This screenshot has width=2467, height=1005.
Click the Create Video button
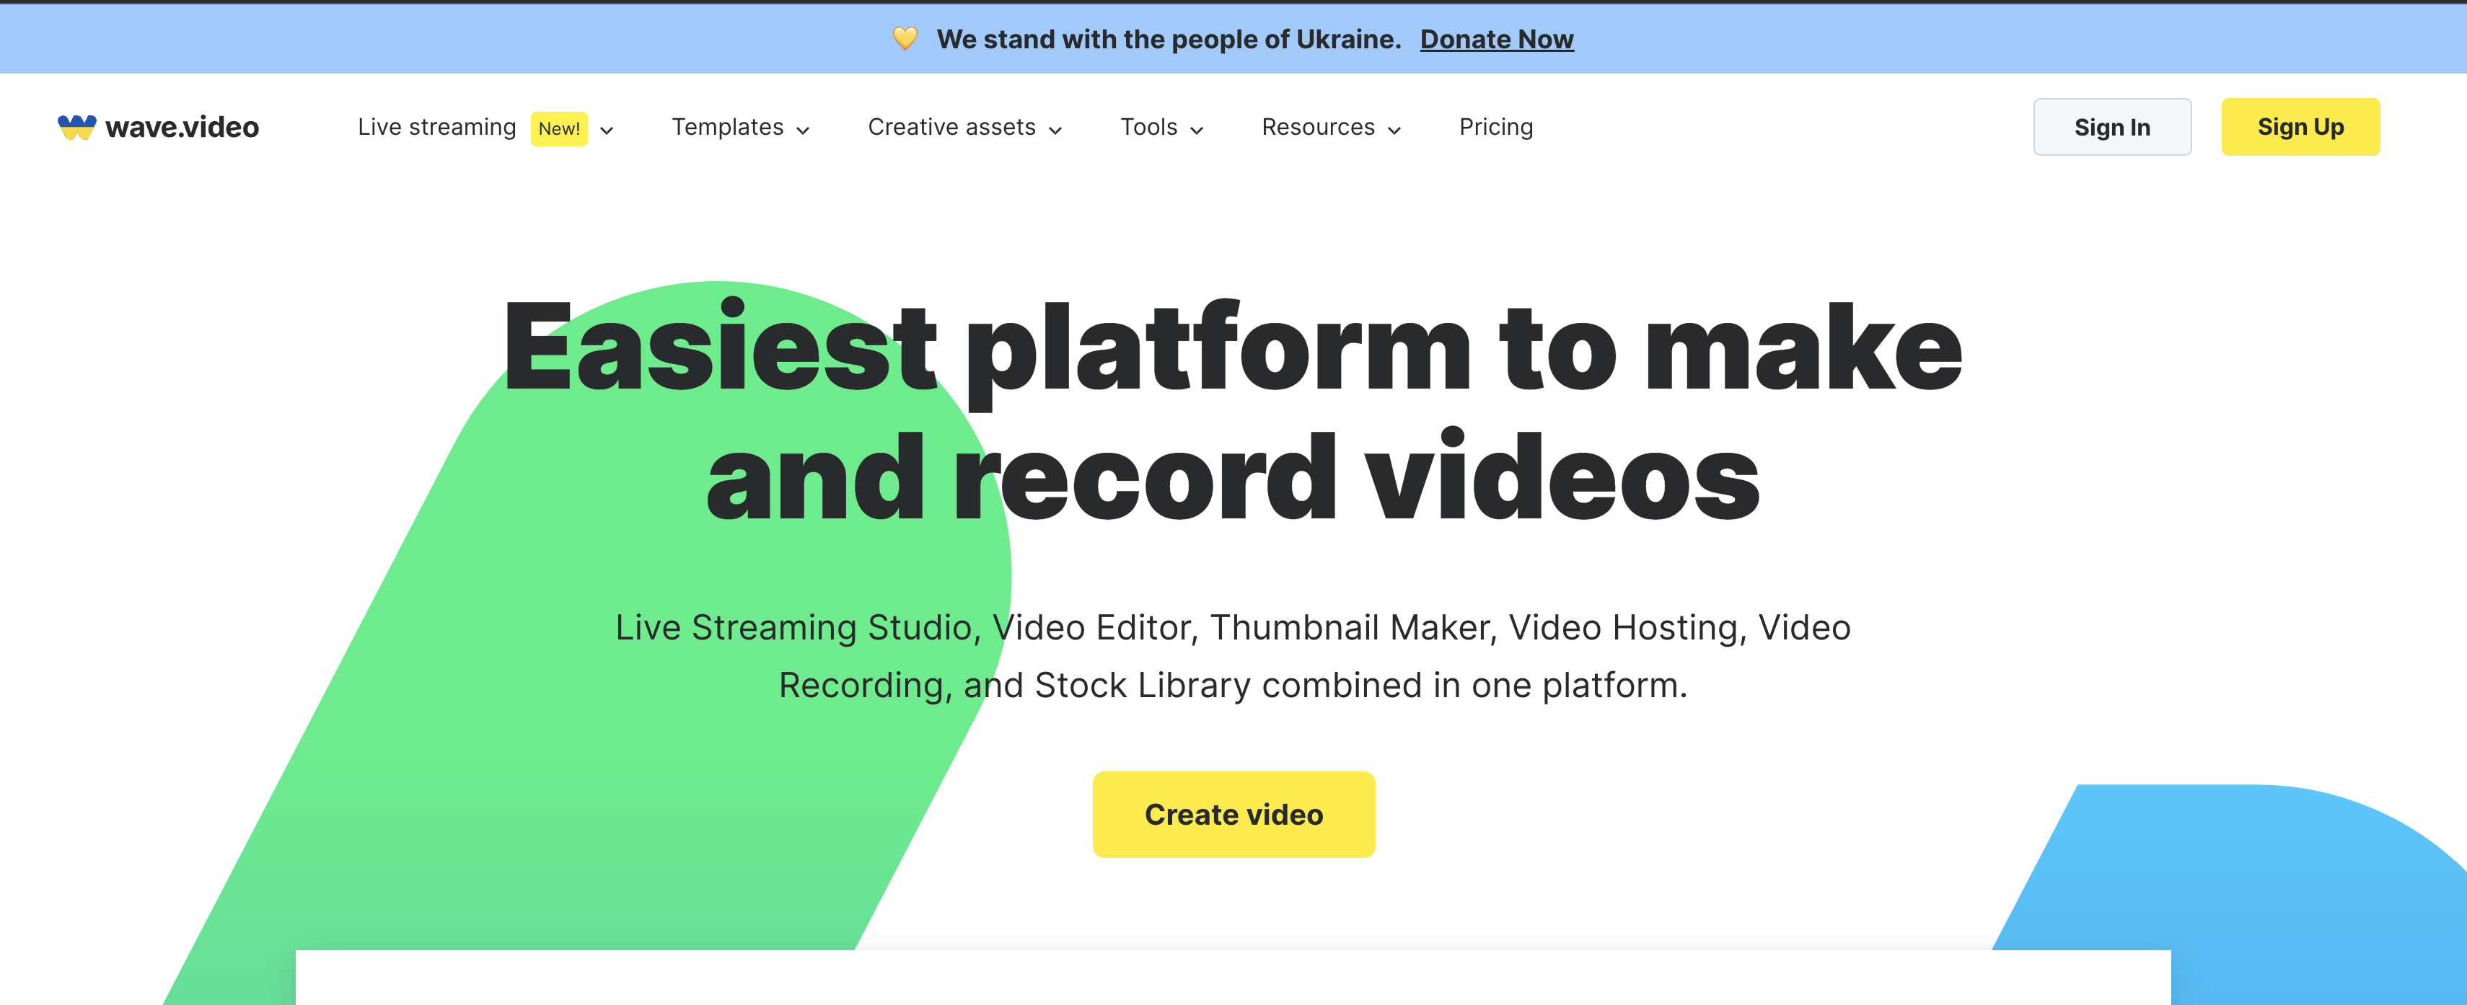1233,815
